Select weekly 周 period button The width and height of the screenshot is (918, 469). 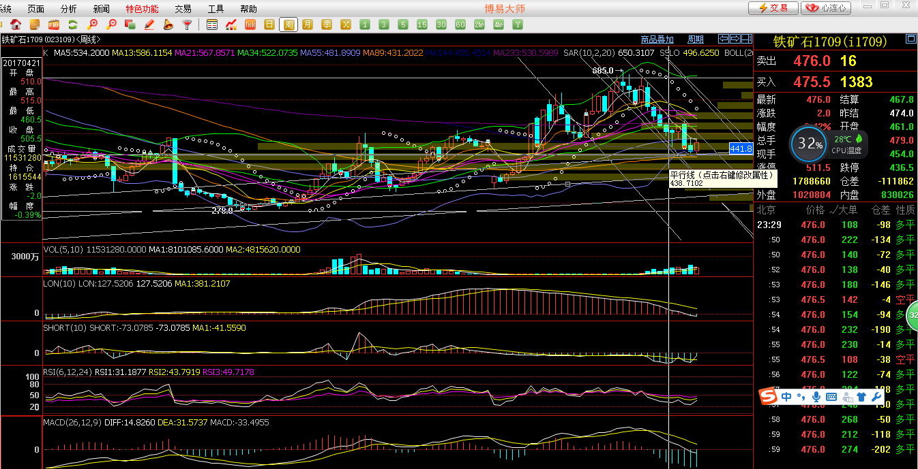click(288, 25)
